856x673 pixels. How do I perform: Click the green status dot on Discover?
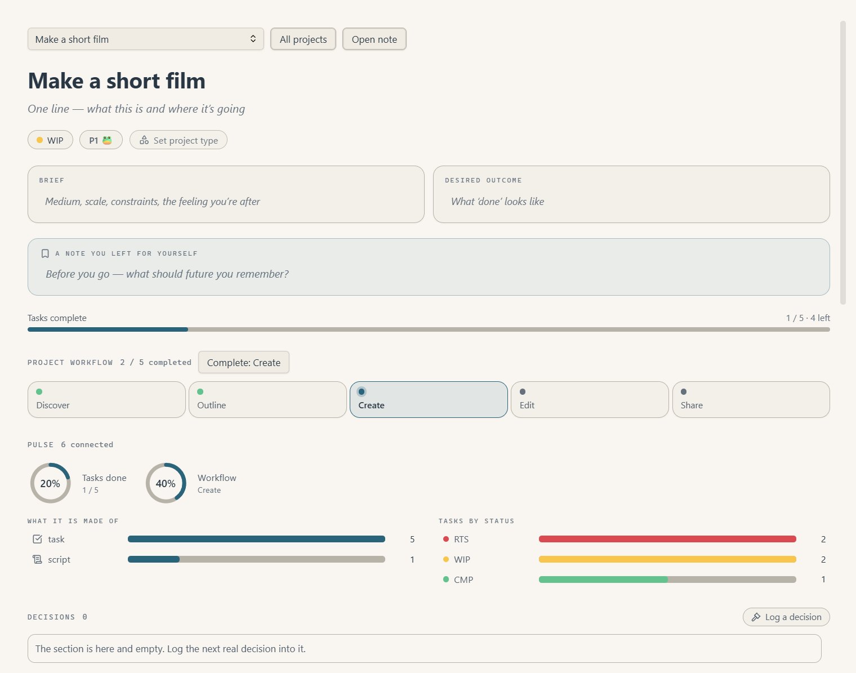[x=39, y=392]
